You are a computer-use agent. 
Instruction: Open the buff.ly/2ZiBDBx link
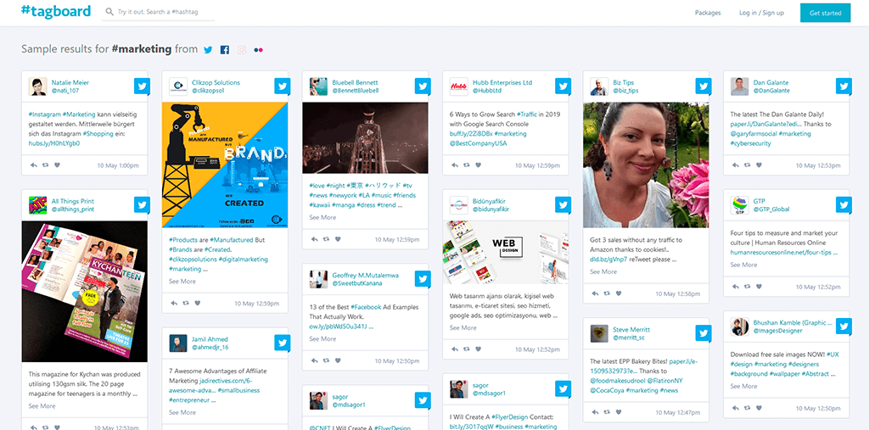(x=470, y=133)
